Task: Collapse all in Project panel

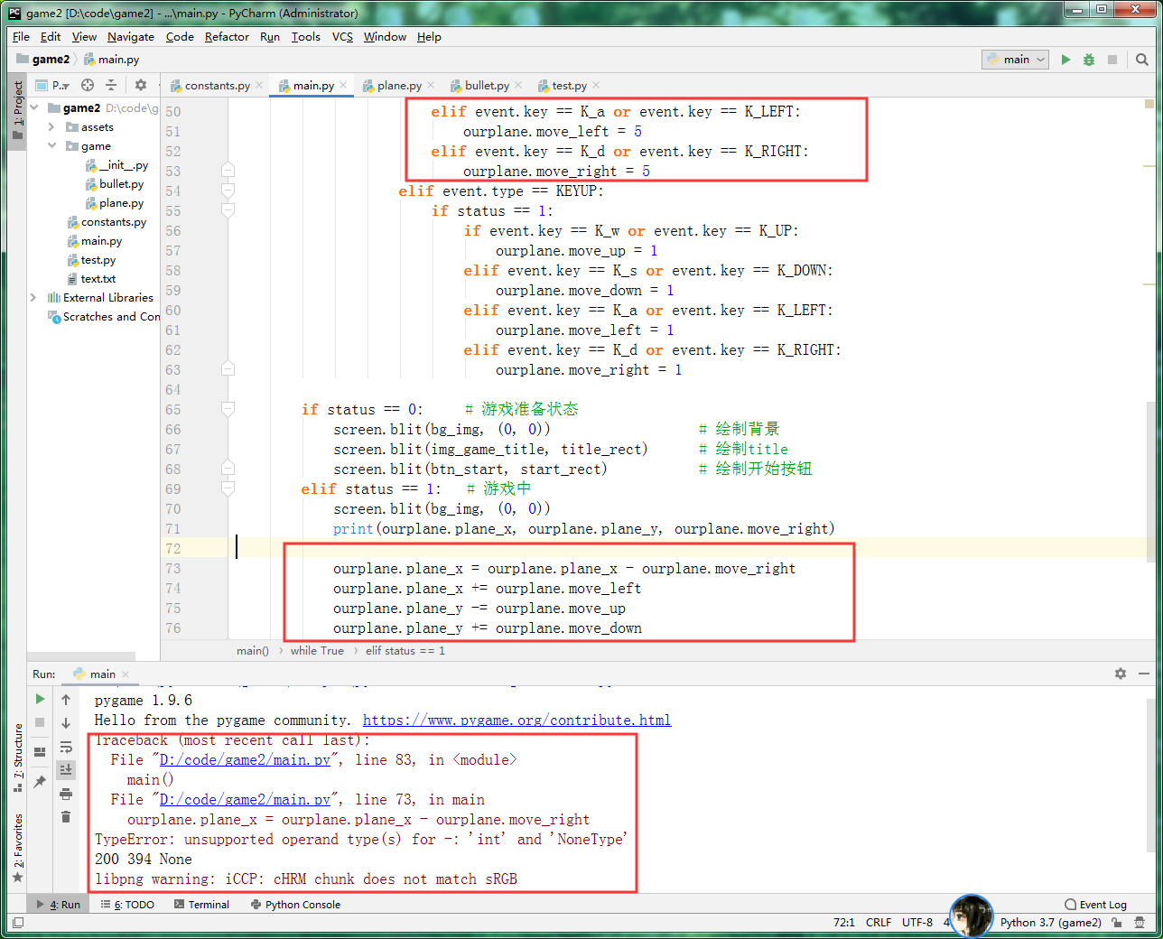Action: click(x=111, y=85)
